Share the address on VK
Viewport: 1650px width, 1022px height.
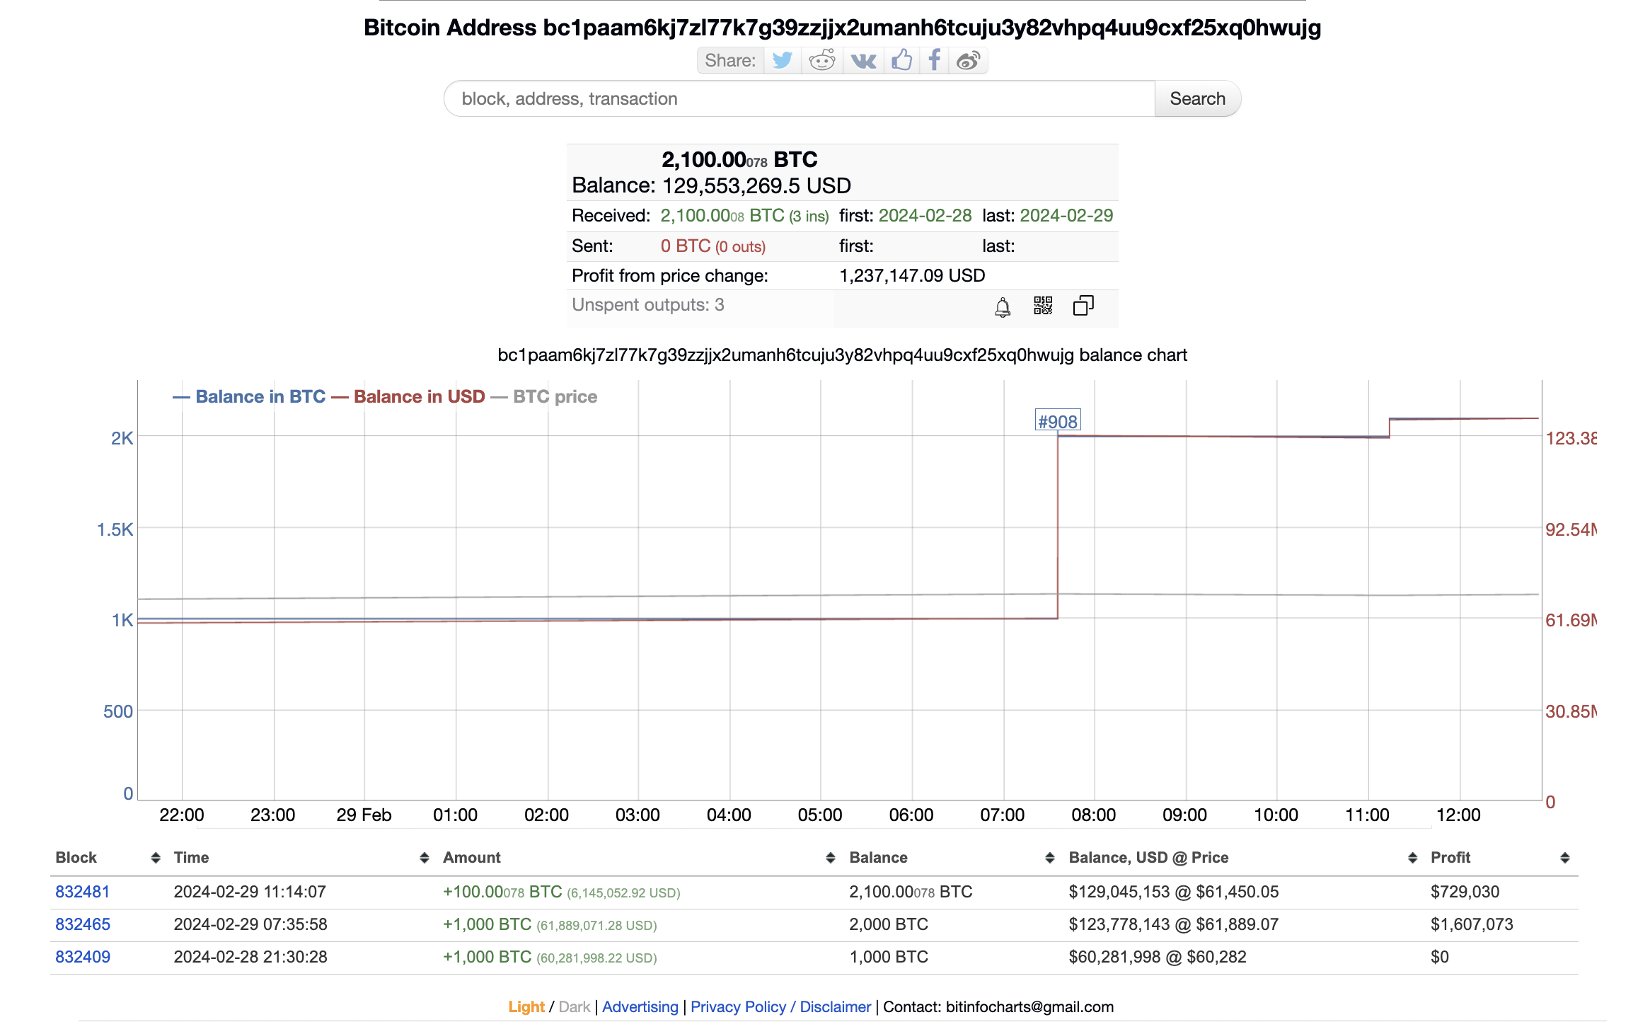pos(863,61)
